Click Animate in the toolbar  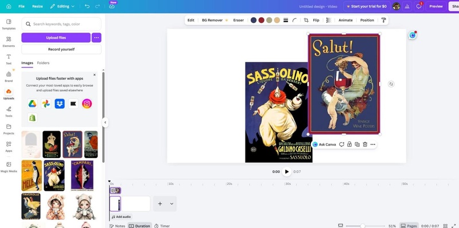point(345,20)
